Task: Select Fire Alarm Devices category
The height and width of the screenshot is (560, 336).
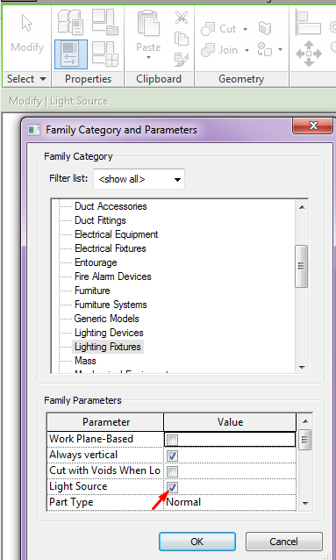Action: pos(113,276)
